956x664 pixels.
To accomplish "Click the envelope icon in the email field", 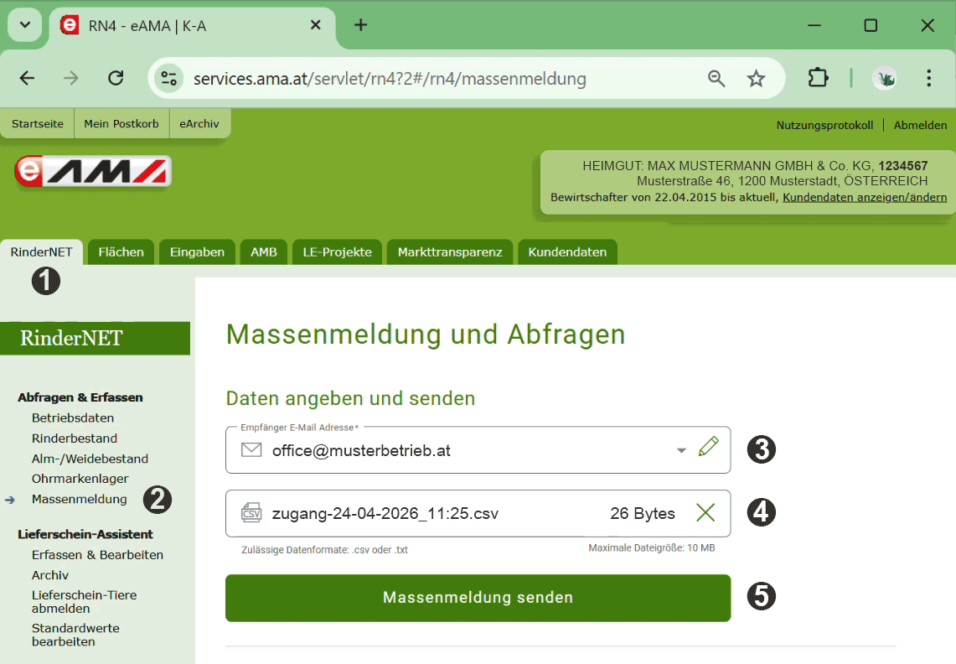I will (x=251, y=450).
